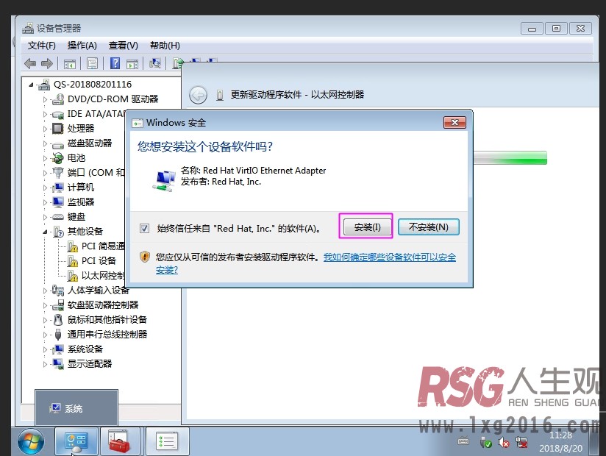Expand the 磁盘驱动器 node
This screenshot has width=606, height=456.
pos(45,143)
